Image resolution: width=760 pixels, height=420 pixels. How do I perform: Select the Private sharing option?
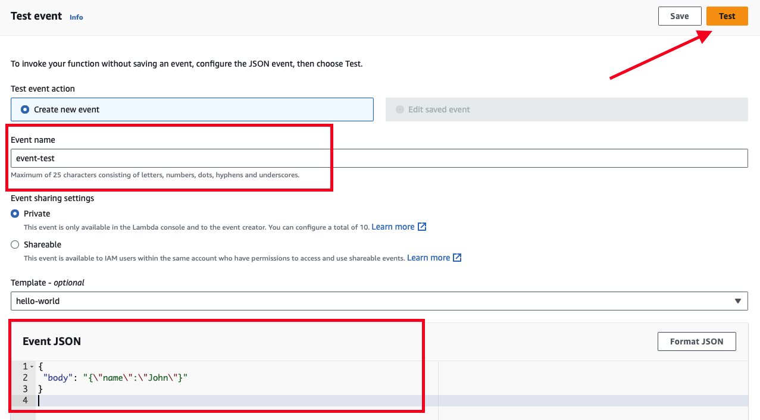(15, 214)
